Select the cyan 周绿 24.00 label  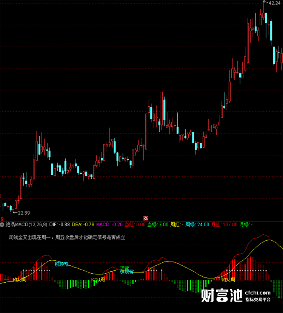(x=197, y=224)
